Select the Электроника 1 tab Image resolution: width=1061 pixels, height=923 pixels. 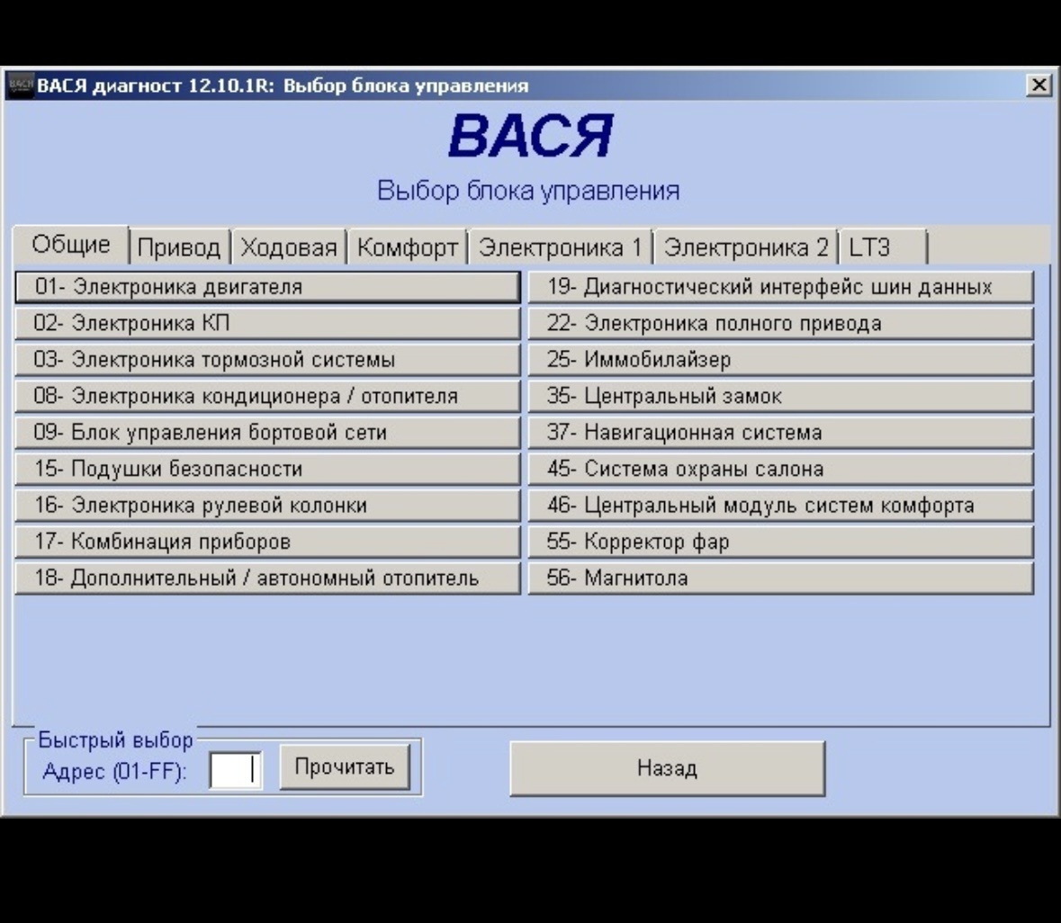[x=561, y=247]
